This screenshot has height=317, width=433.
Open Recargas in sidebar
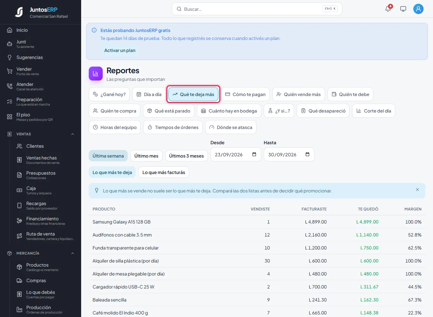click(45, 206)
